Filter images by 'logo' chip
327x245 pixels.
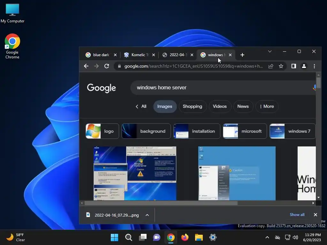tap(103, 131)
